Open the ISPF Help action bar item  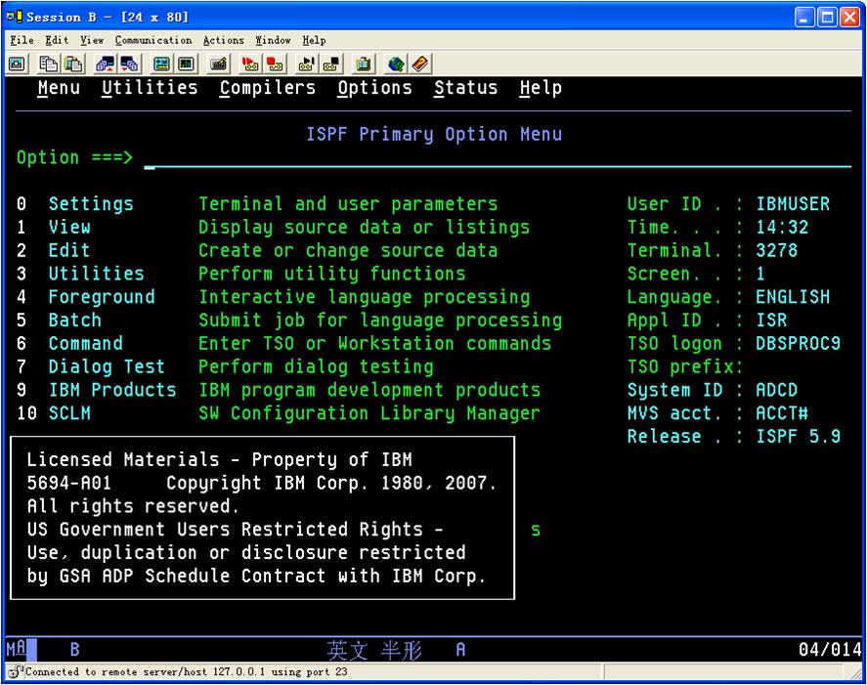[x=541, y=88]
